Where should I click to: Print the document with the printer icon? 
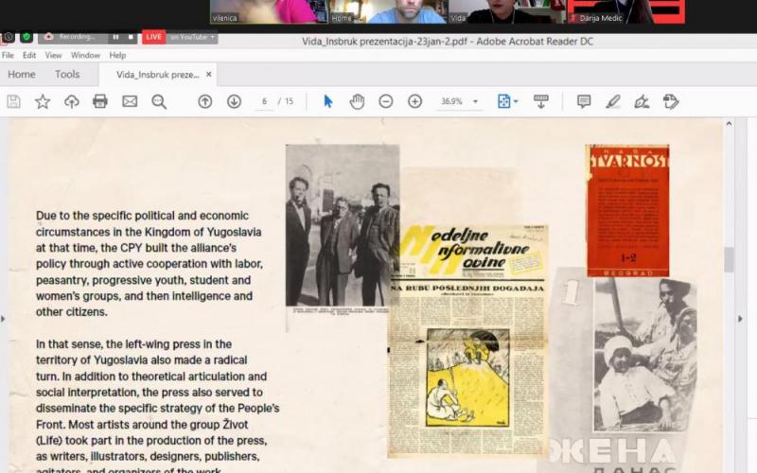100,101
